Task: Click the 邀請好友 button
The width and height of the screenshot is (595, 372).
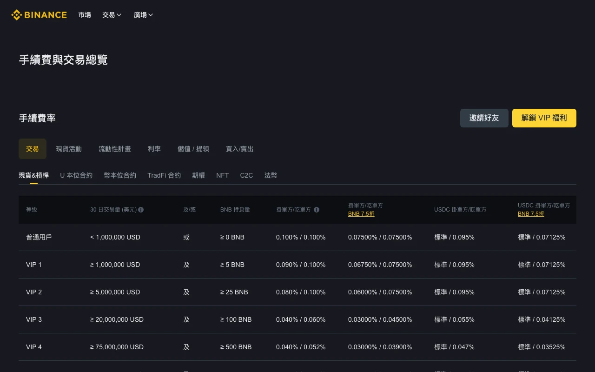Action: [x=484, y=118]
